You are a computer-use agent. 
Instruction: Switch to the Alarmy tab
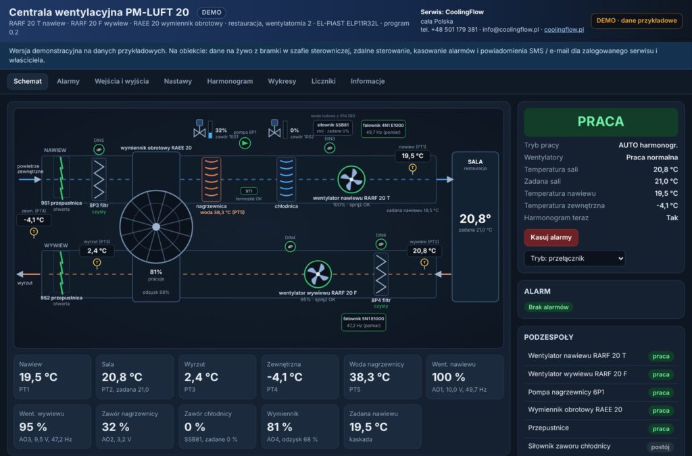(68, 81)
